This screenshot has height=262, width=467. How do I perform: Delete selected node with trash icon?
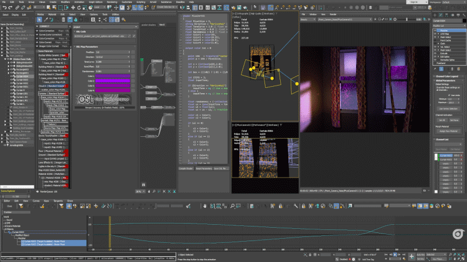click(63, 20)
